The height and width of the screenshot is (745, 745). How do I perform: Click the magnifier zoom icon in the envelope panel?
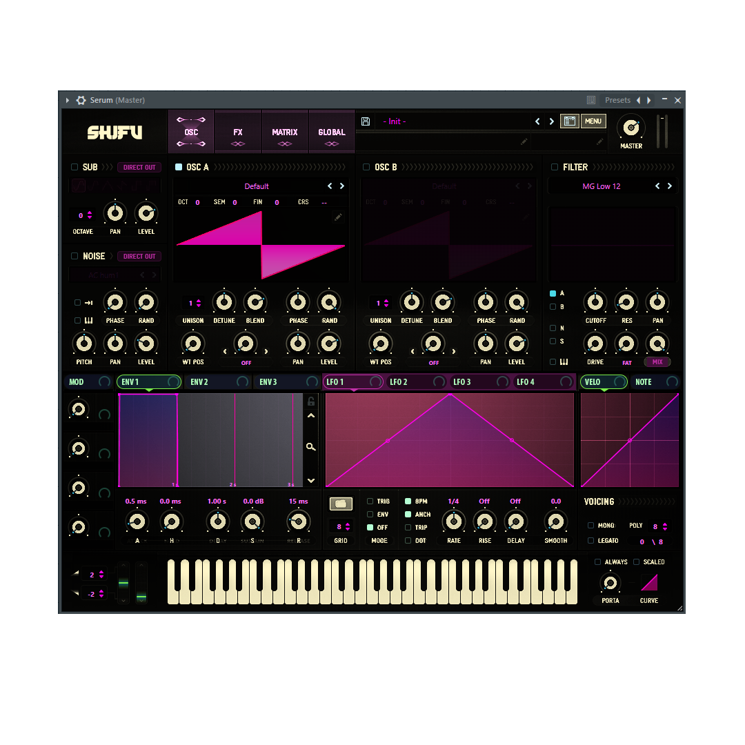coord(311,446)
